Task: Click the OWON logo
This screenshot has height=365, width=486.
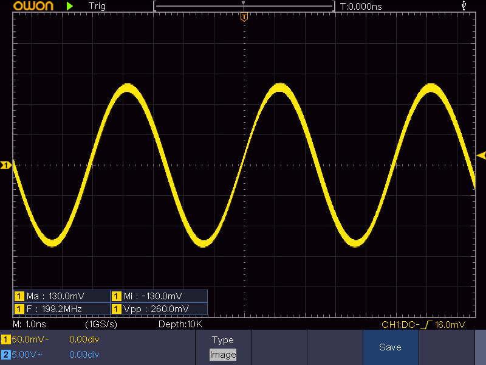Action: 33,5
